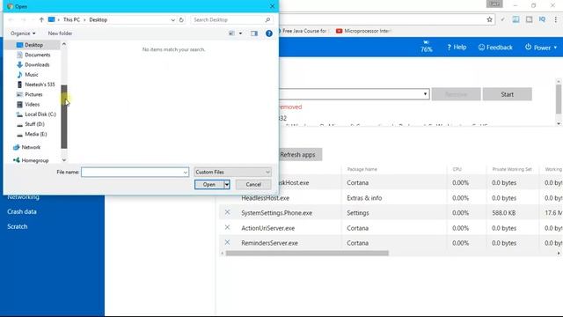
Task: Go up one folder level in Open dialog
Action: pyautogui.click(x=41, y=19)
